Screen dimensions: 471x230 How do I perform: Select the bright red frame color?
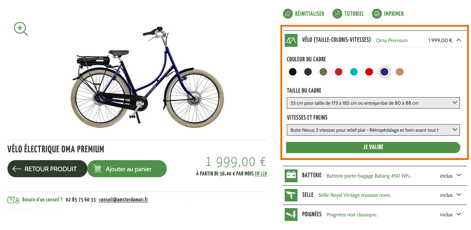point(369,72)
